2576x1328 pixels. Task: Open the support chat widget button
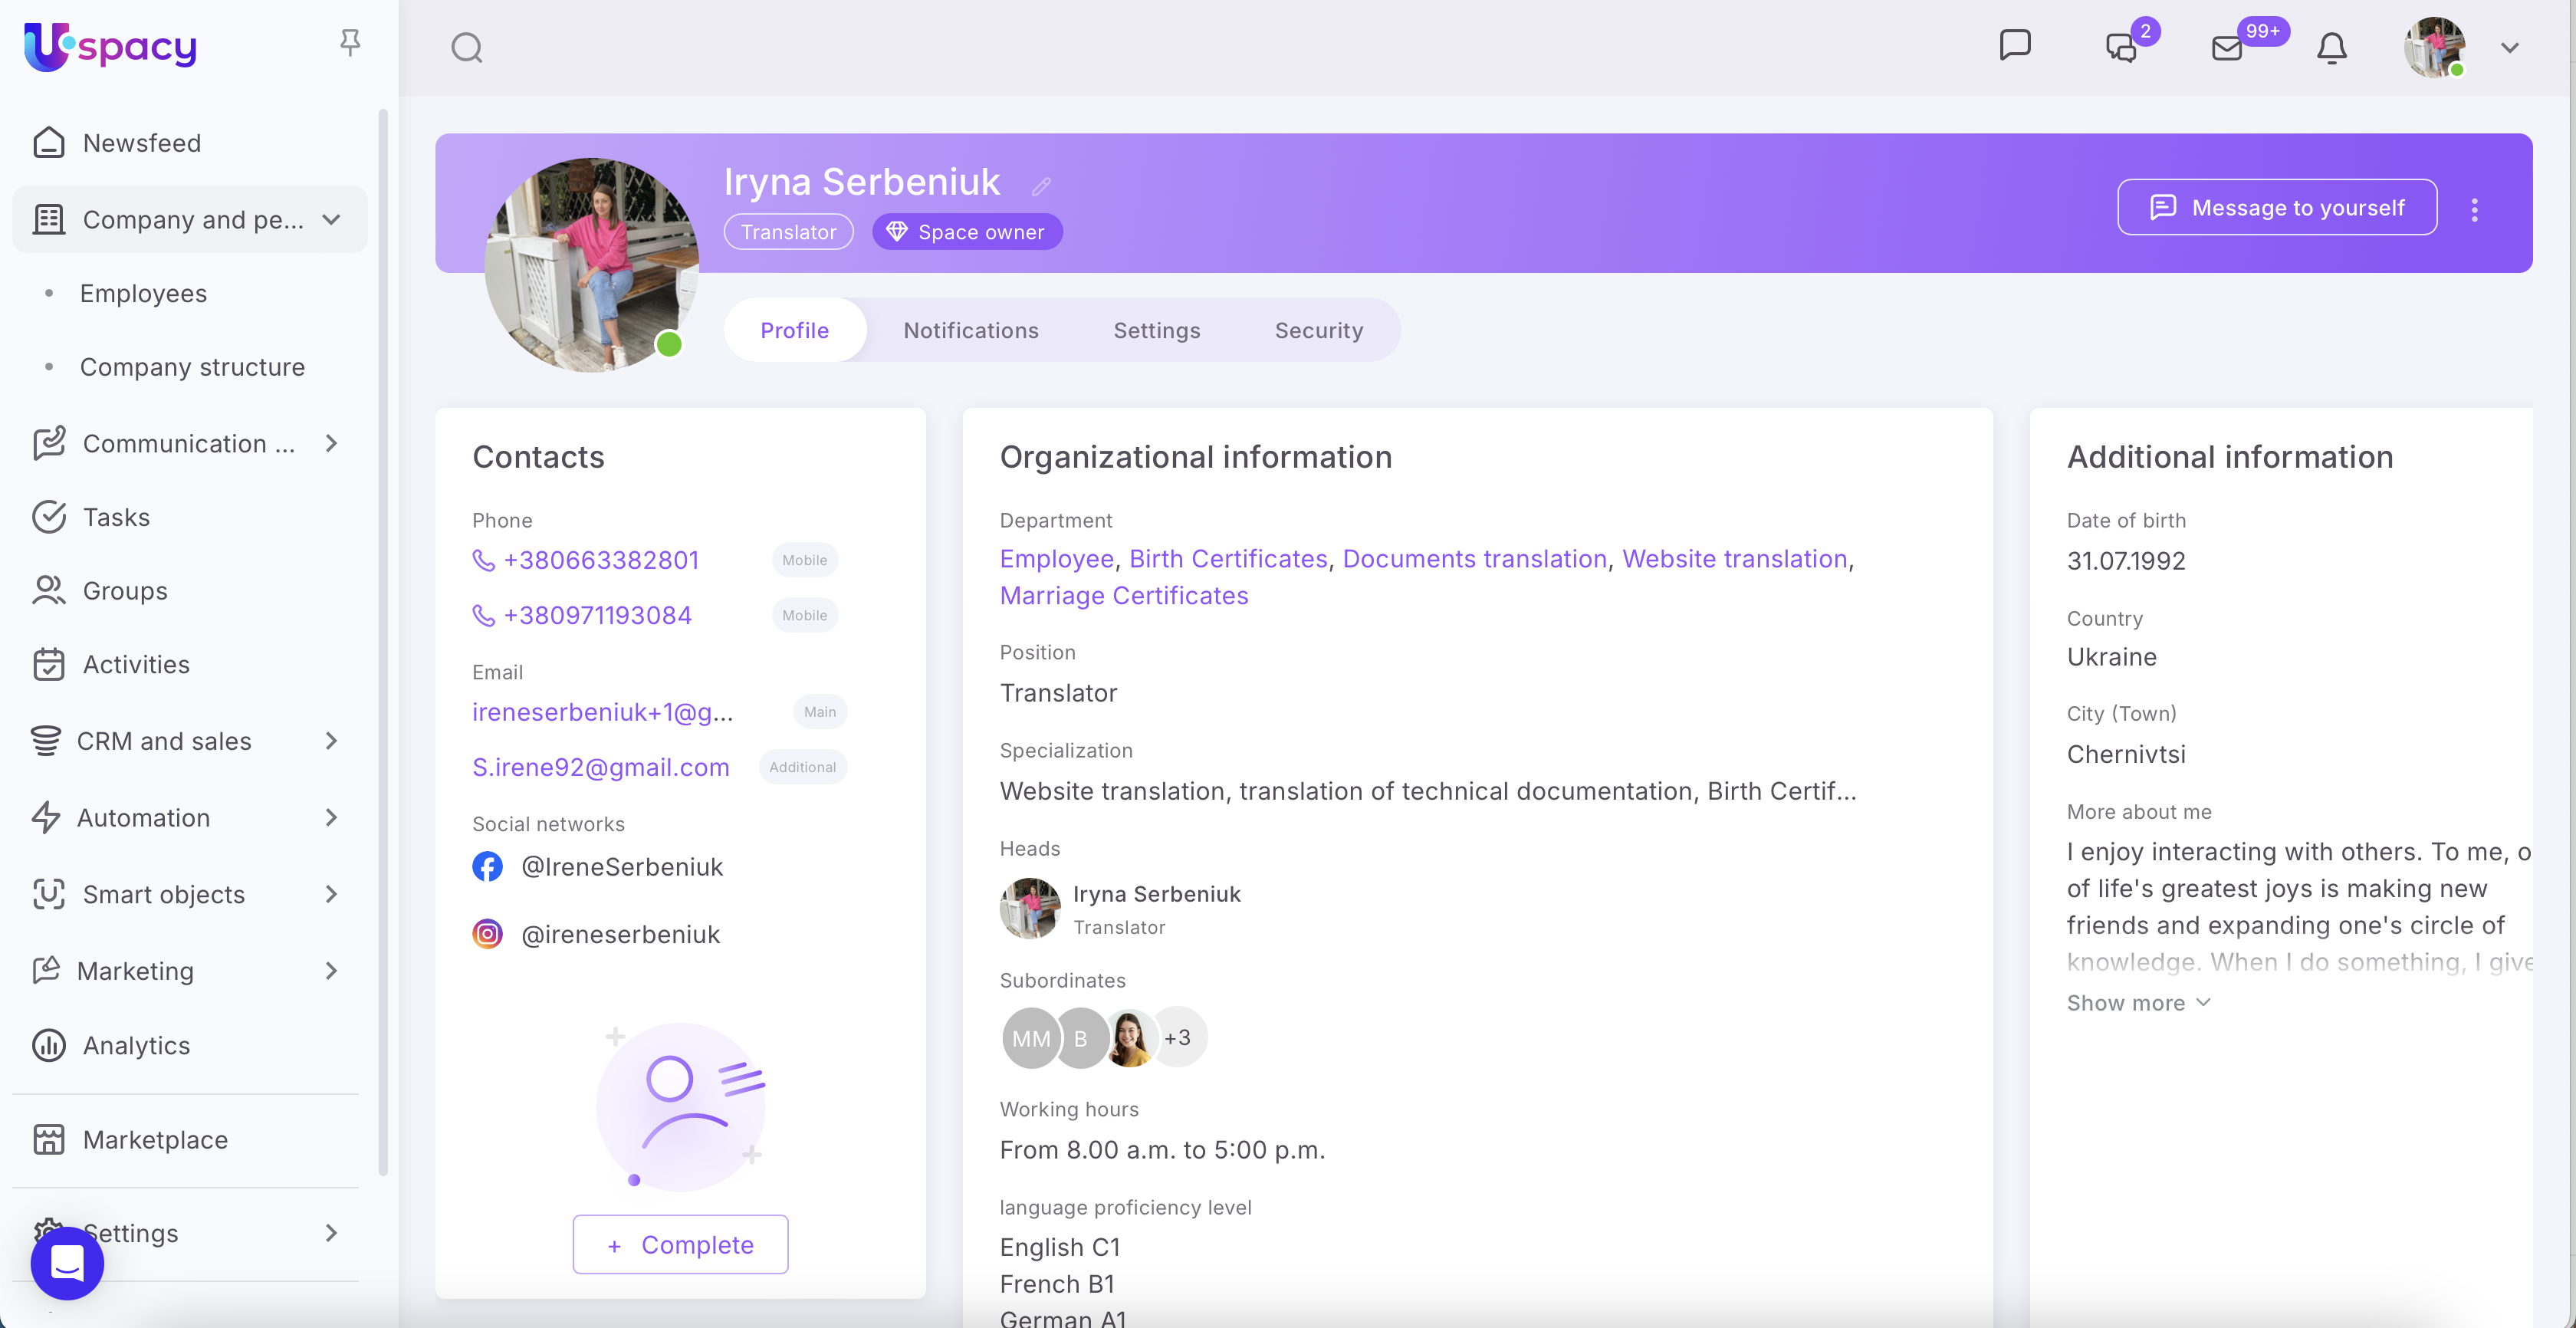[x=67, y=1263]
